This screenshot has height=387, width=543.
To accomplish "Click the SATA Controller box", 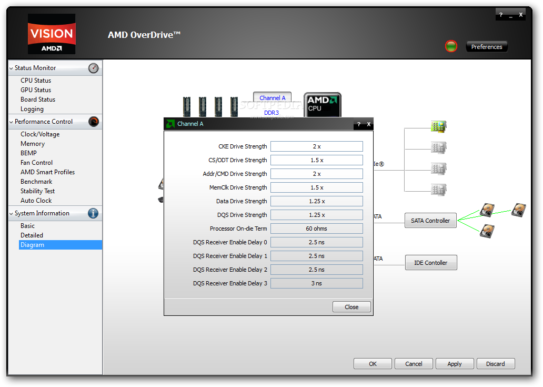I will pos(430,221).
